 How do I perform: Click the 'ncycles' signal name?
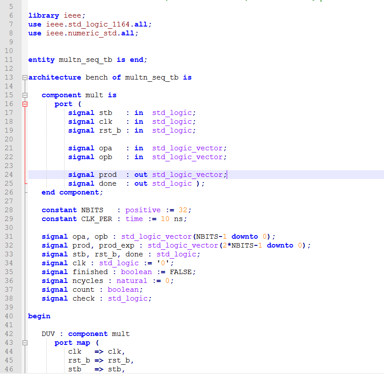pyautogui.click(x=88, y=281)
